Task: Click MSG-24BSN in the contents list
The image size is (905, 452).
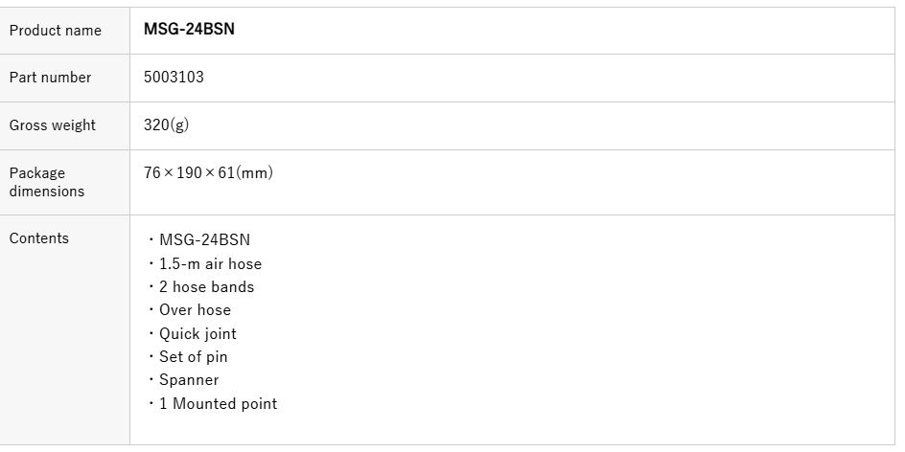Action: point(204,240)
